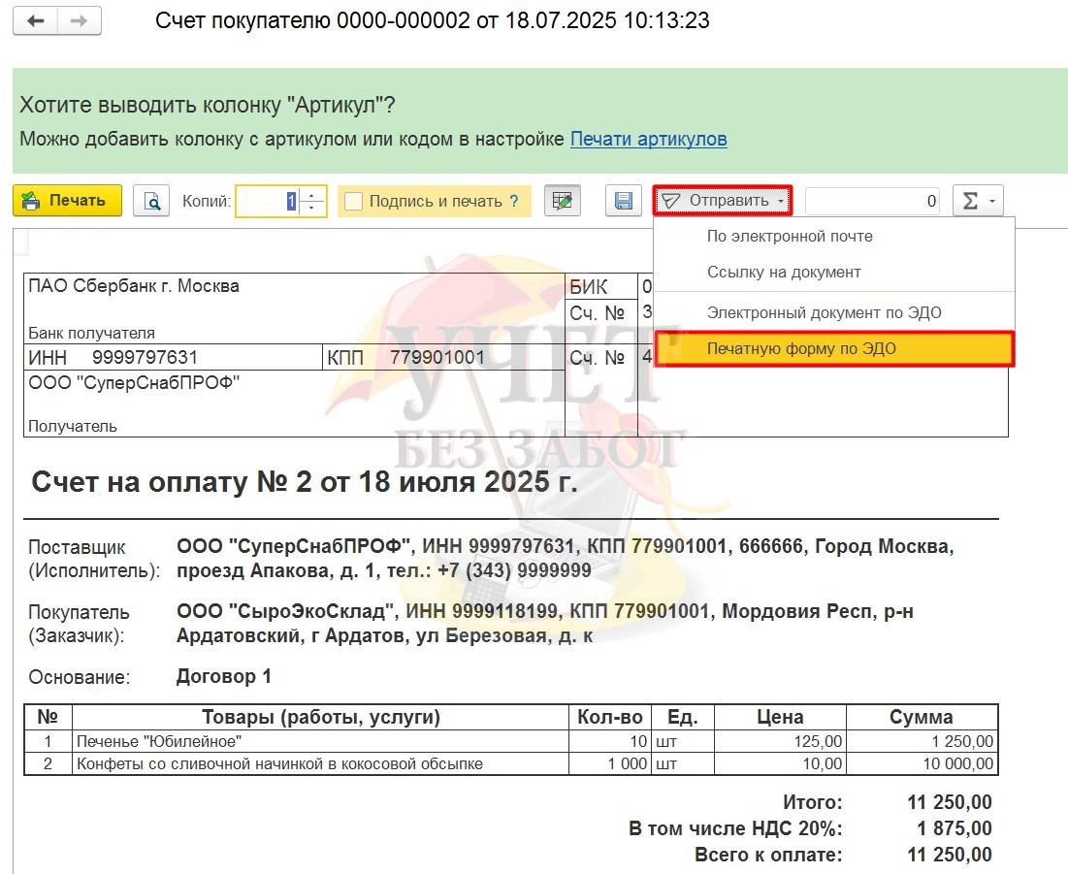
Task: Click the Цена column header
Action: click(x=780, y=717)
